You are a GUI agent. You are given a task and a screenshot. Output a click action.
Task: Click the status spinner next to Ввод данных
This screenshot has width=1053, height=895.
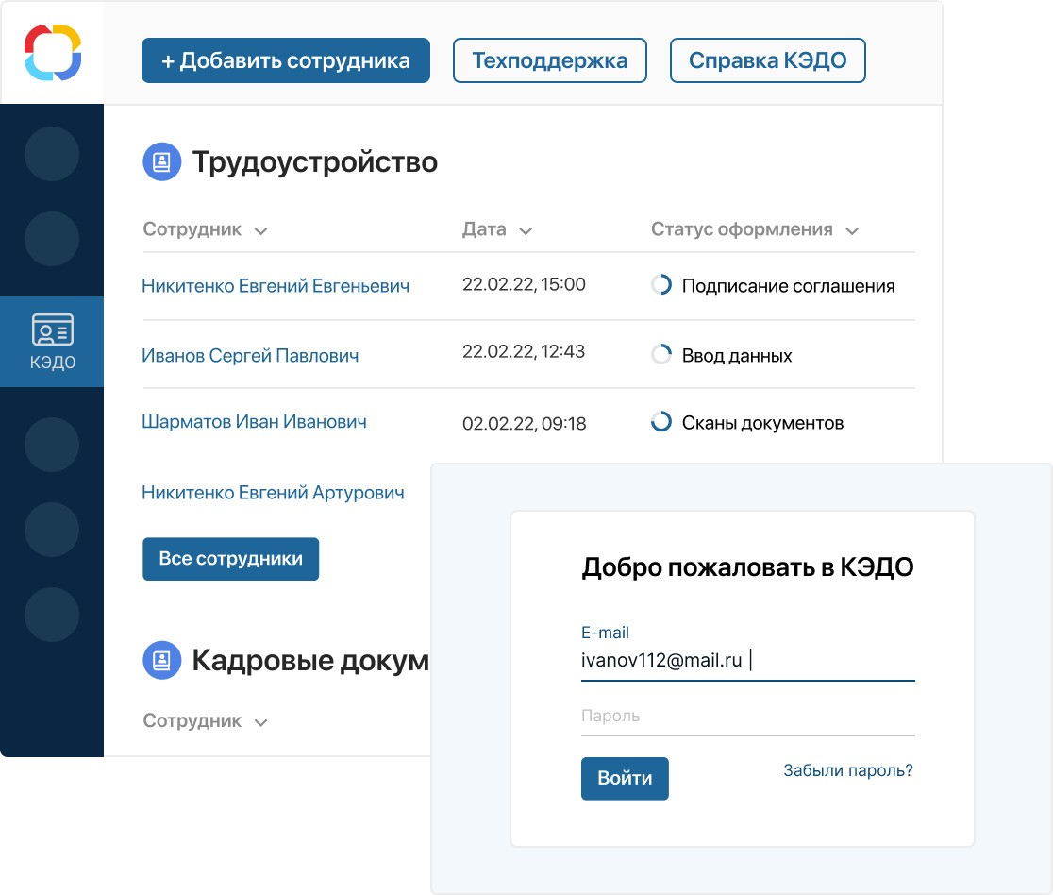tap(660, 354)
